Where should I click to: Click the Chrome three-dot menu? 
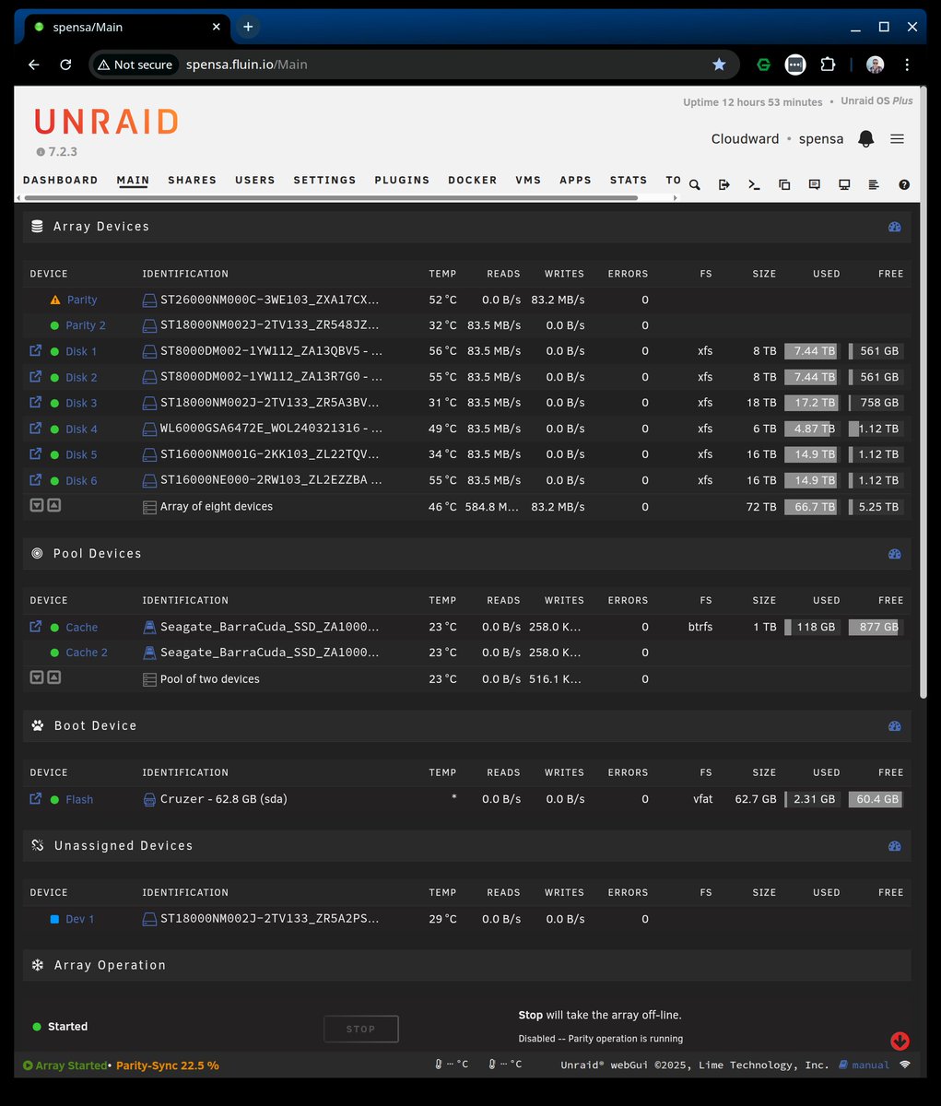908,65
